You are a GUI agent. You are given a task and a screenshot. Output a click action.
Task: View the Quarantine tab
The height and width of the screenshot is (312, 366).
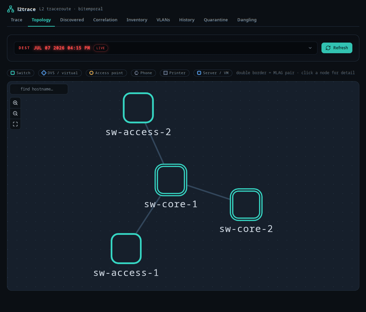point(216,20)
